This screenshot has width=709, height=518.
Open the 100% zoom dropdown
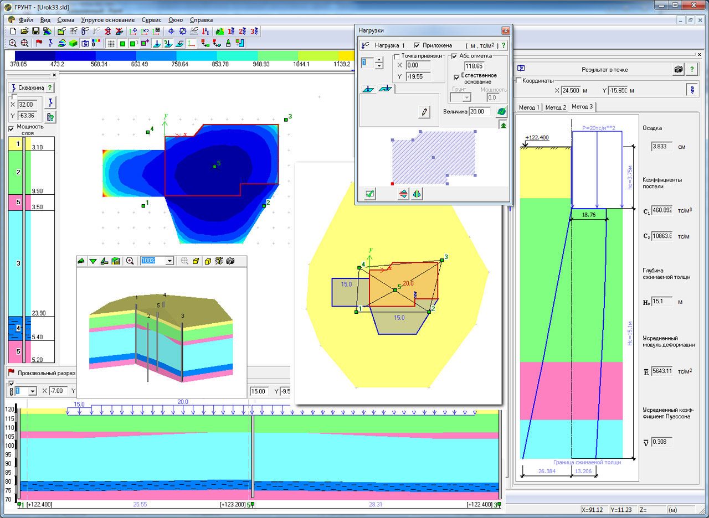pos(169,261)
